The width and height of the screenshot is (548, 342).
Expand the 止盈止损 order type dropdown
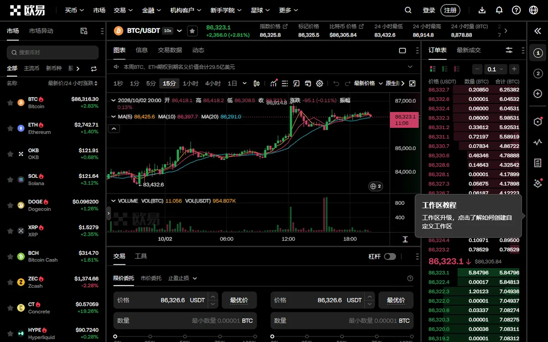[183, 278]
